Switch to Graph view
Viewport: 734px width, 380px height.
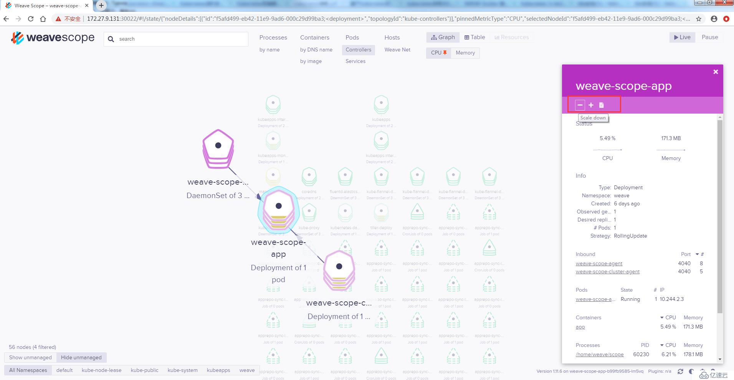443,37
